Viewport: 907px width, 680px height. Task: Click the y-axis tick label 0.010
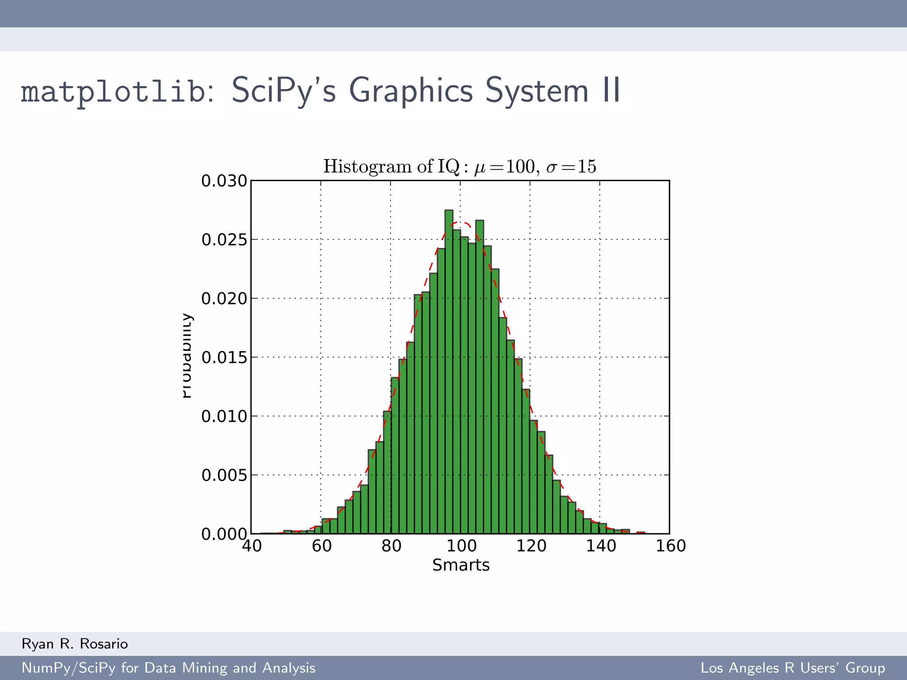coord(224,416)
